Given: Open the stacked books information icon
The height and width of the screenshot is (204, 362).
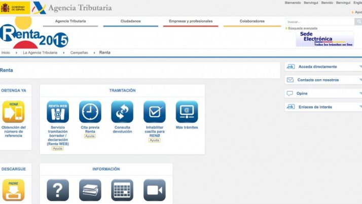Looking at the screenshot, I should point(90,190).
